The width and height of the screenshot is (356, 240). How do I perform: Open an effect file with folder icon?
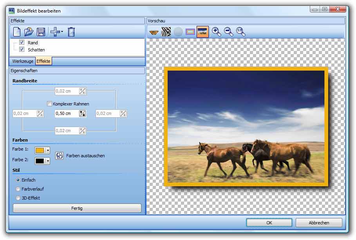click(x=29, y=32)
